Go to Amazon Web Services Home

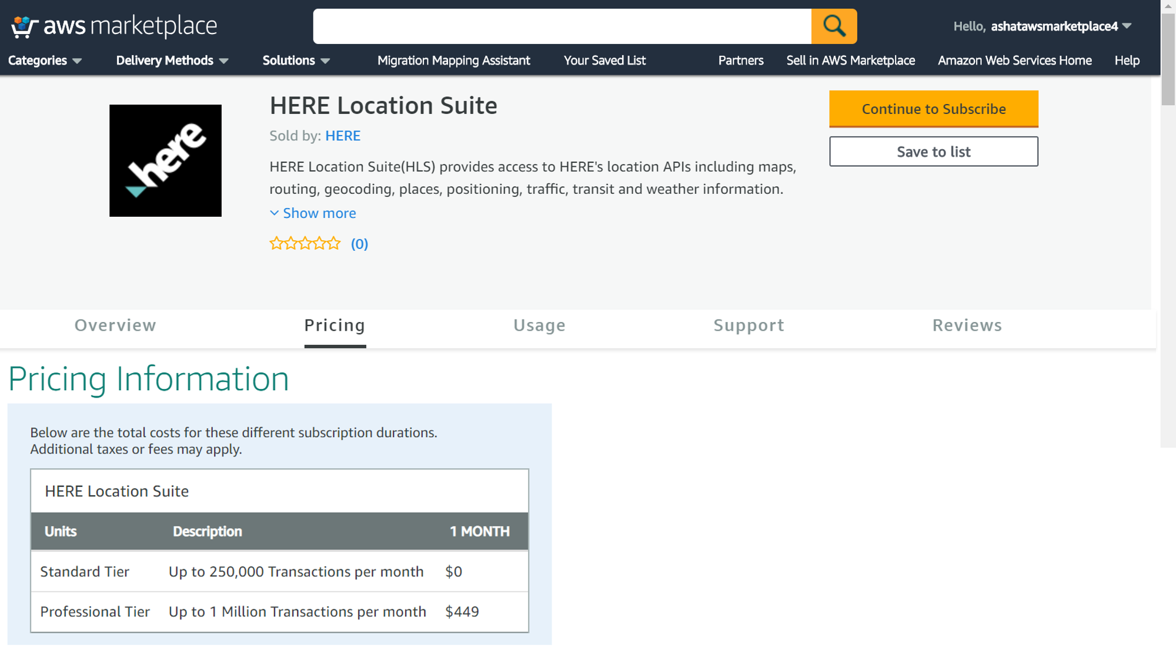(x=1014, y=61)
